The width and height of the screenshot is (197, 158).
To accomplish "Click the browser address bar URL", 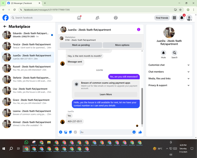I will pos(47,10).
